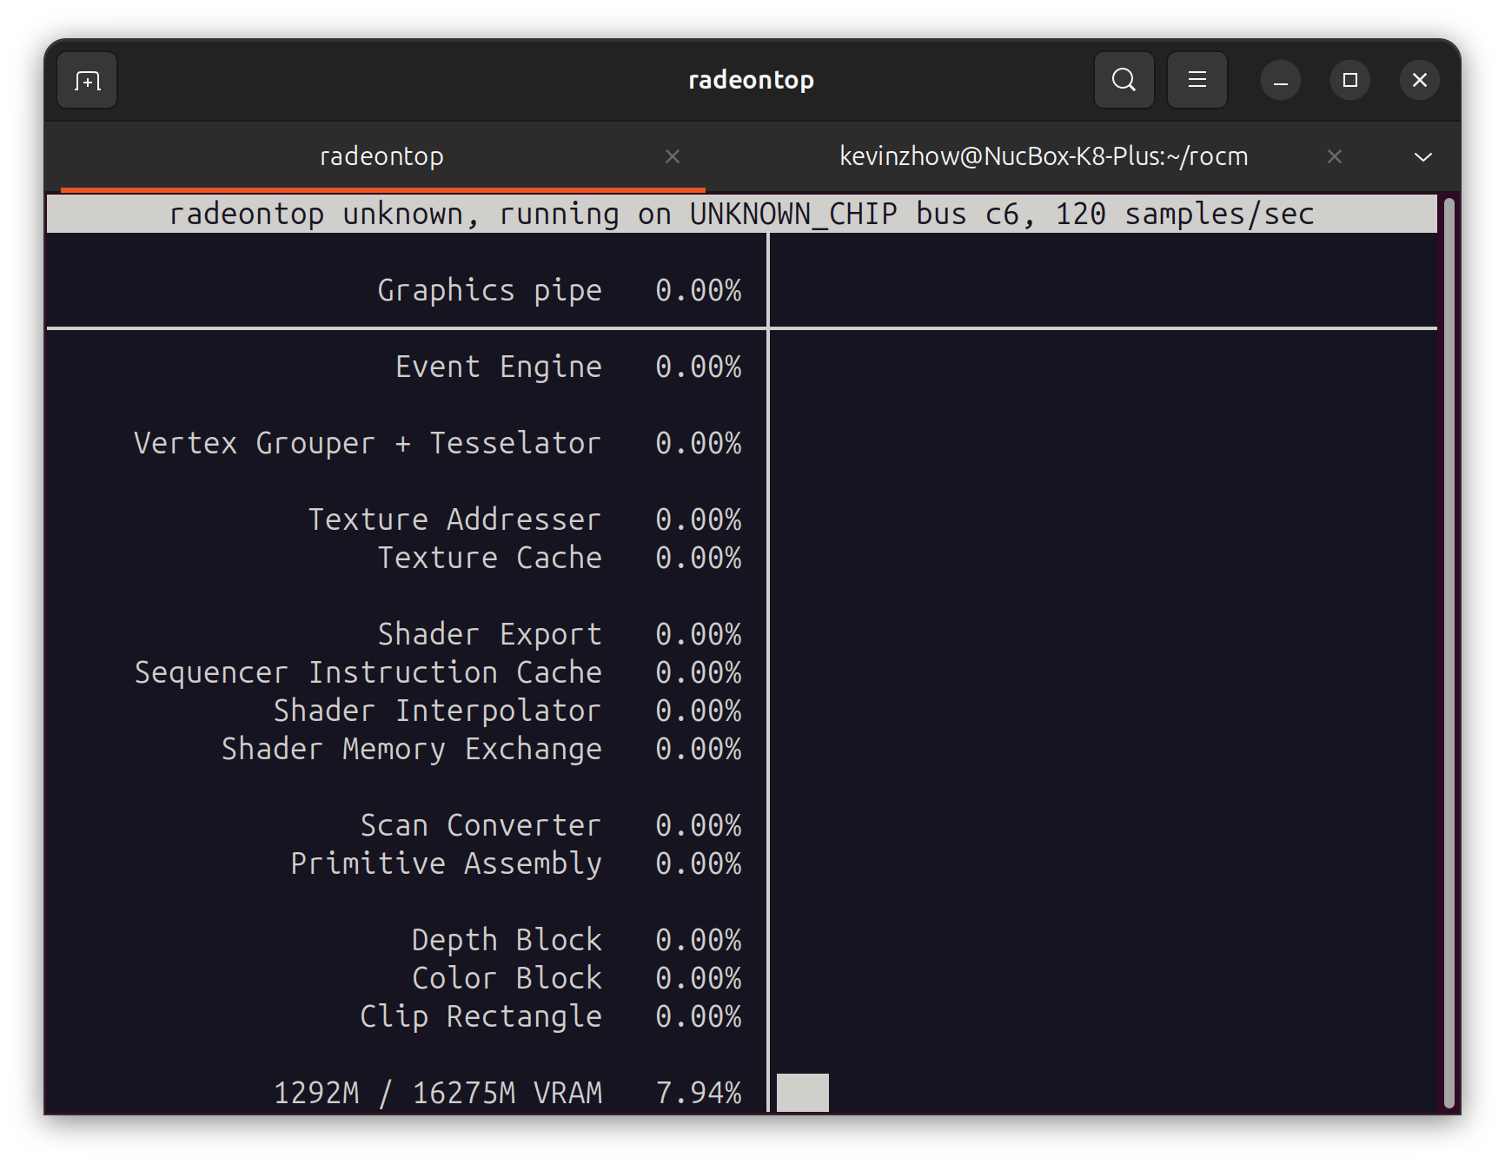
Task: Click the radeontop window title
Action: [751, 80]
